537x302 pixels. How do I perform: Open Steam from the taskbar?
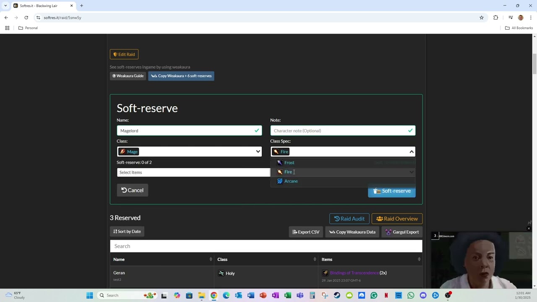[337, 295]
